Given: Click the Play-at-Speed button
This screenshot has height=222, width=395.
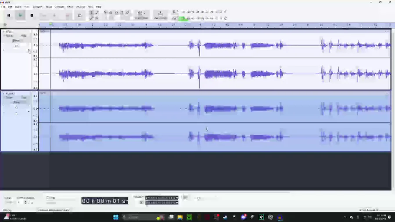Looking at the screenshot, I should (185, 197).
